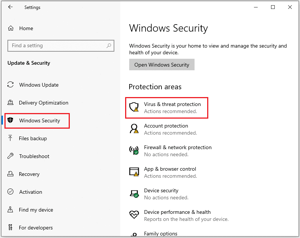Viewport: 300px width, 238px height.
Task: Select the Activation checkmark icon
Action: tap(11, 192)
